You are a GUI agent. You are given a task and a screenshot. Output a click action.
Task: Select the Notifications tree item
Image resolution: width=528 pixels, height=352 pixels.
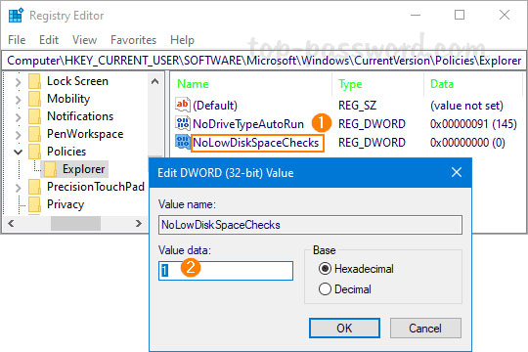80,116
